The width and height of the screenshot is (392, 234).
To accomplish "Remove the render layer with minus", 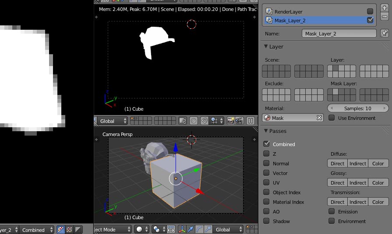I will point(385,17).
